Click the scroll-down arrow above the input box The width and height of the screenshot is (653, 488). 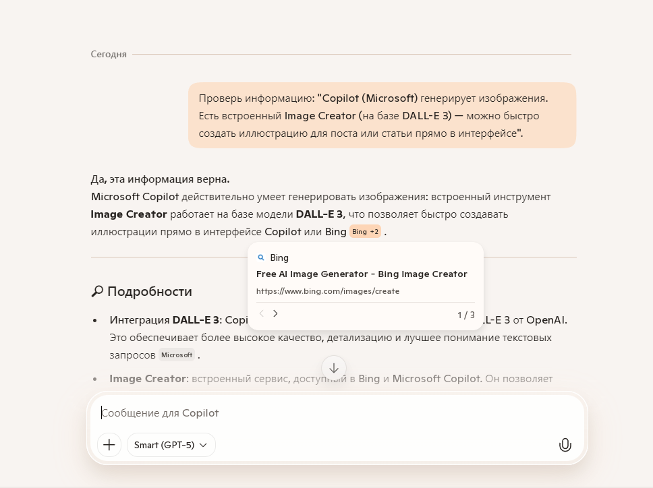334,368
